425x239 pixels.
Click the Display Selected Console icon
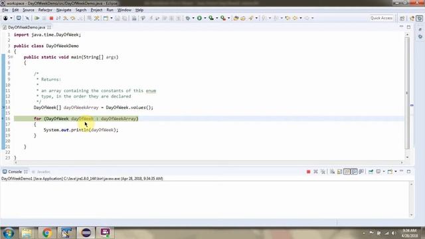click(x=379, y=172)
